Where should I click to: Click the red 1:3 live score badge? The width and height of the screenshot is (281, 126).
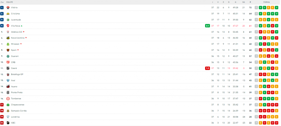click(x=207, y=68)
